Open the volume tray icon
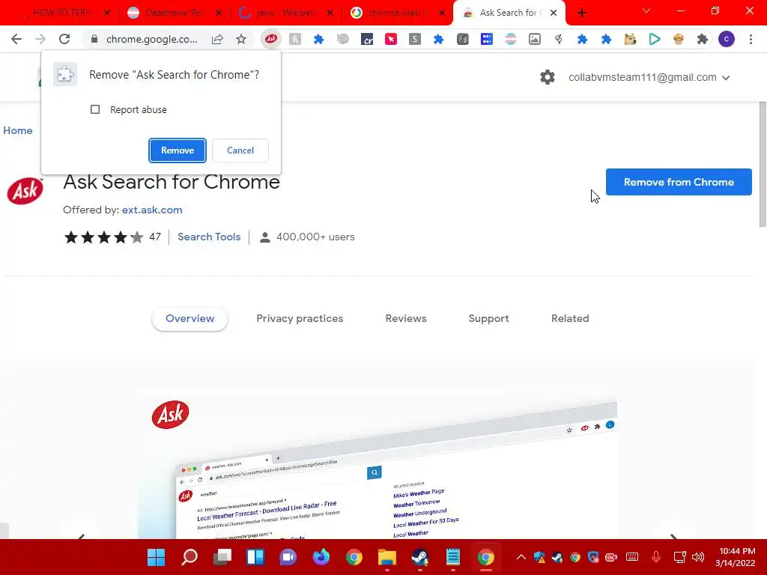Screen dimensions: 767x575 pos(698,557)
